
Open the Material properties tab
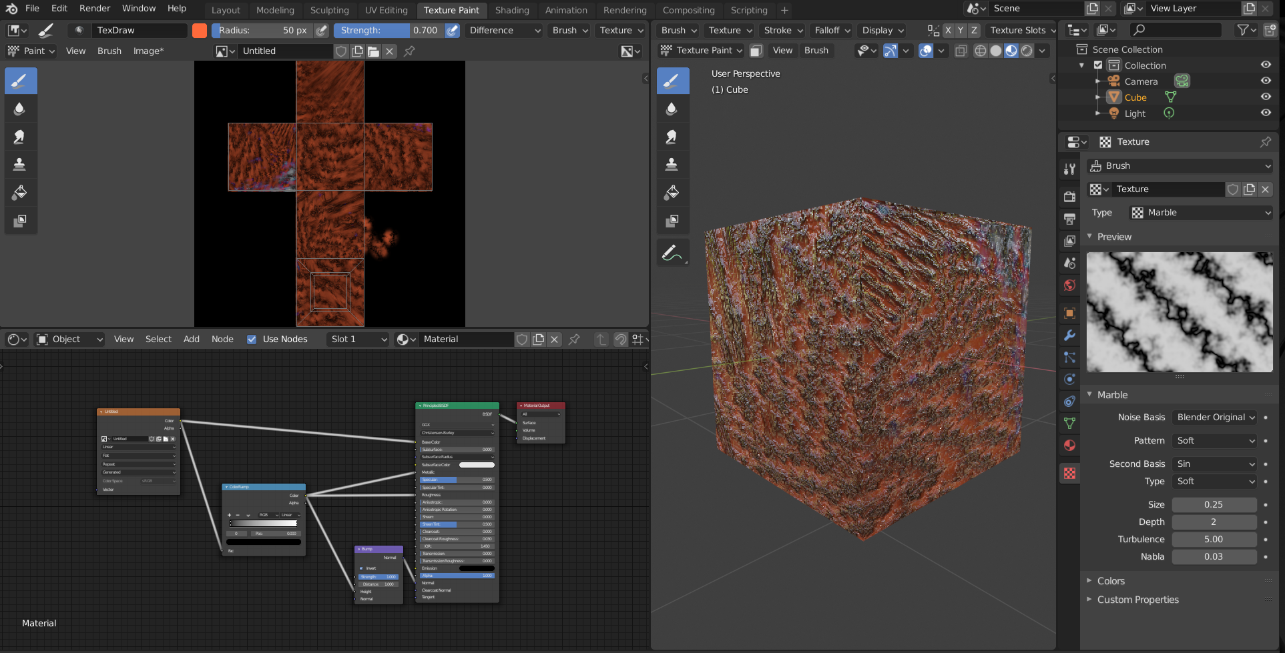click(1069, 445)
